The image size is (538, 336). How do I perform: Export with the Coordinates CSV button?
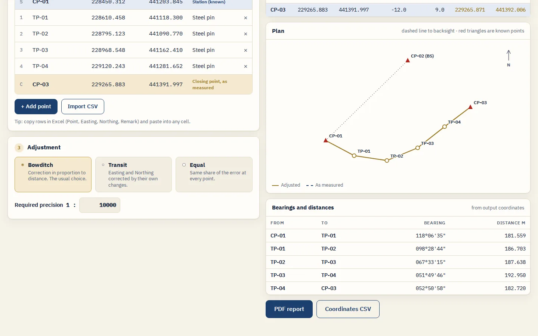tap(348, 309)
